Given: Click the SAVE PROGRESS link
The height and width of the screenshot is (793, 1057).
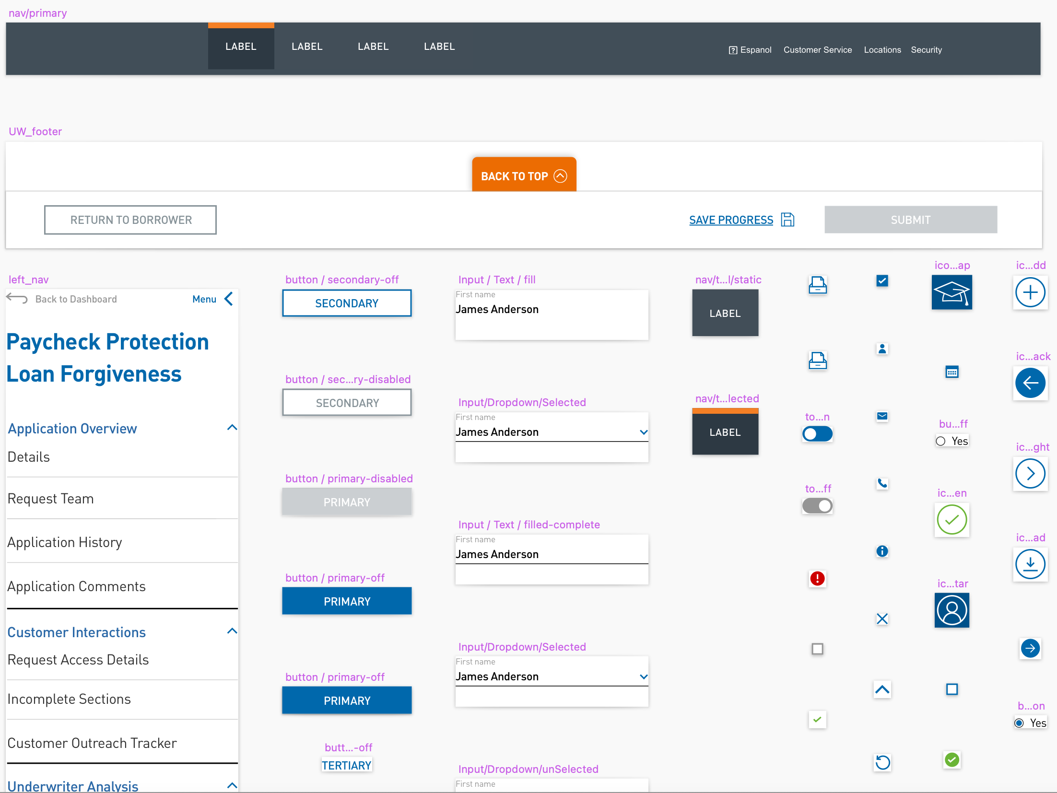Looking at the screenshot, I should point(731,220).
